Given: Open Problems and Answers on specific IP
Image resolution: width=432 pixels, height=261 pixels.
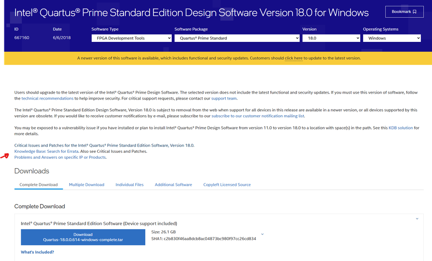Looking at the screenshot, I should [60, 157].
